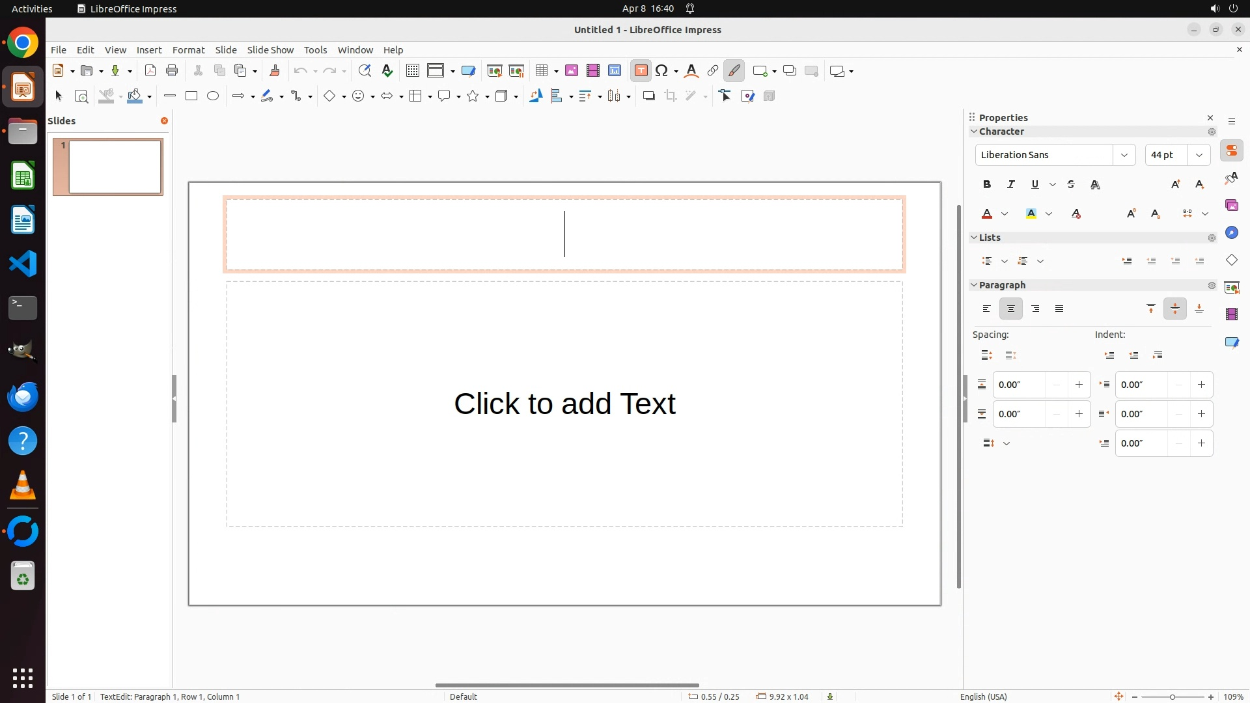Viewport: 1250px width, 703px height.
Task: Open the Slide Show menu
Action: 270,50
